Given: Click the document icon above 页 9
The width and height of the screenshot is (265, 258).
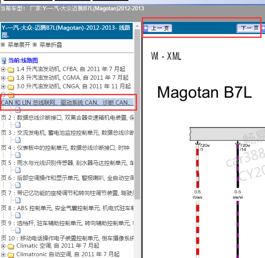Looking at the screenshot, I should click(18, 215).
